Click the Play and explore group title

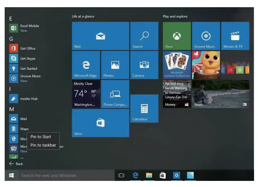tap(175, 17)
